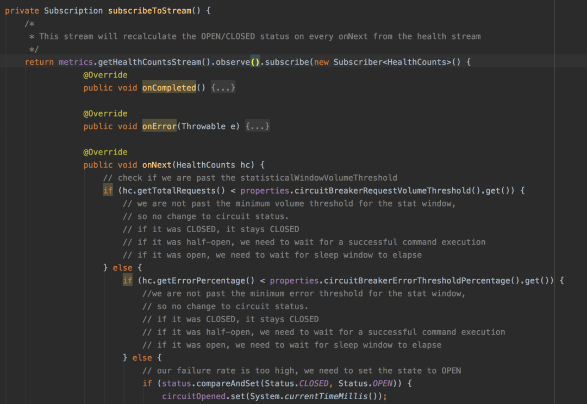Viewport: 587px width, 404px height.
Task: Click Status.OPEN constant
Action: coord(365,383)
